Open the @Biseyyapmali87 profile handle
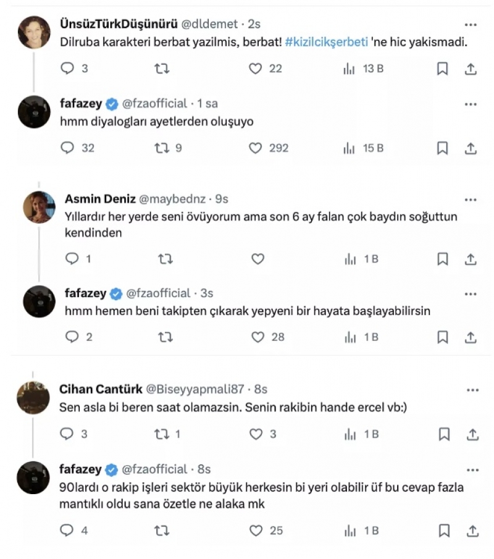This screenshot has height=559, width=494. click(196, 389)
